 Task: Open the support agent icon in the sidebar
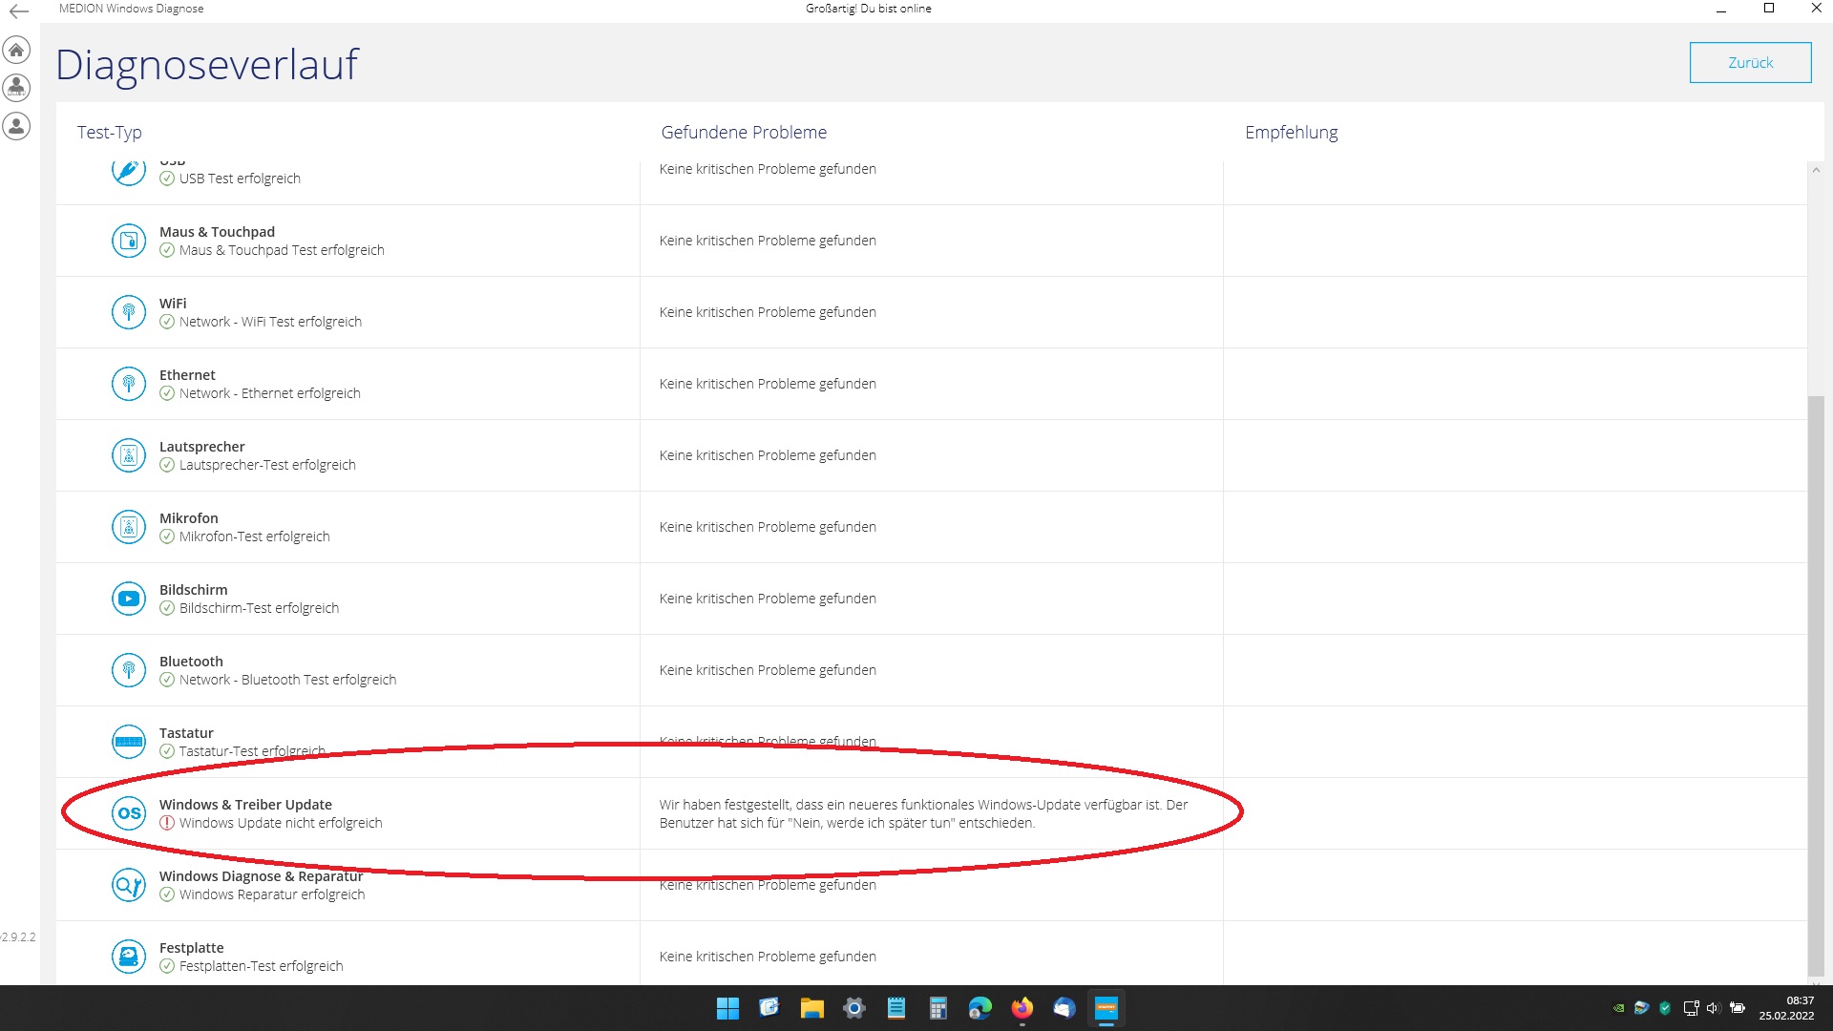16,87
